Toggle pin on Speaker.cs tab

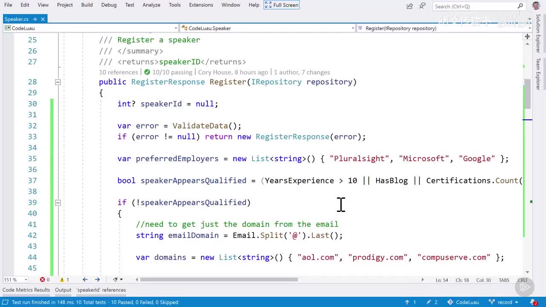click(35, 19)
